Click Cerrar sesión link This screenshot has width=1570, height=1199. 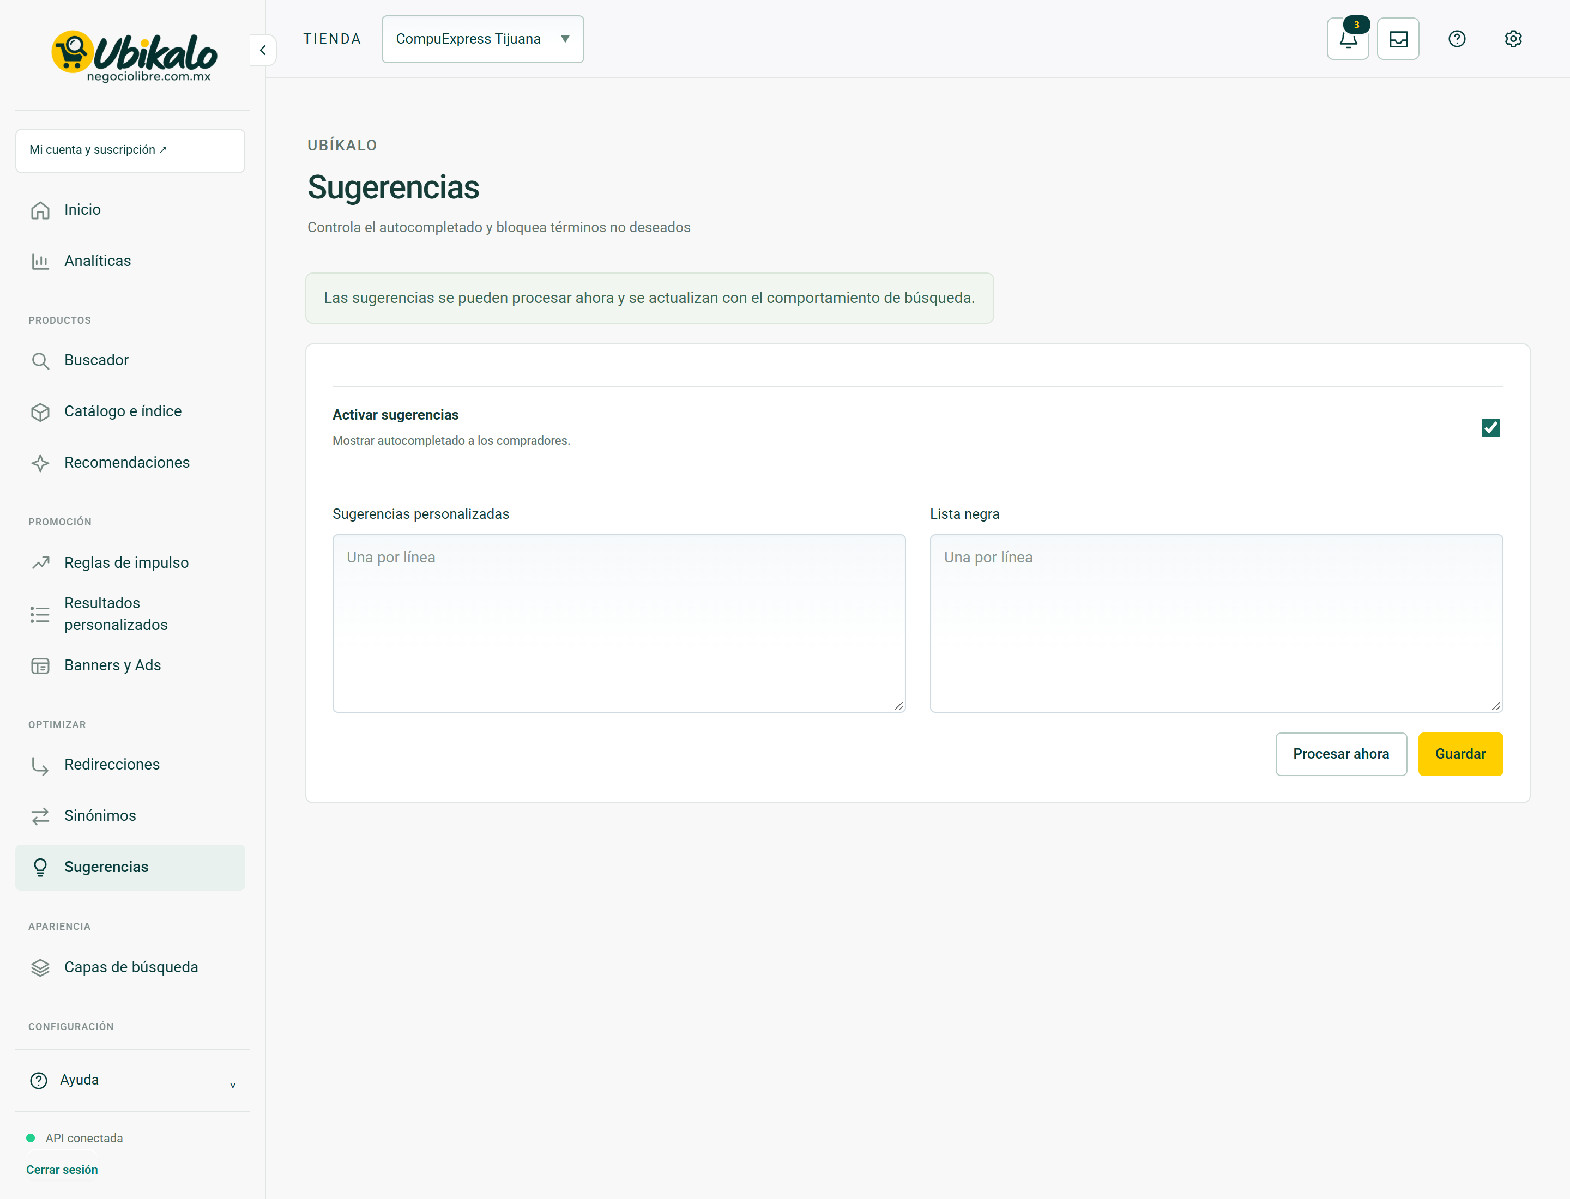tap(62, 1170)
